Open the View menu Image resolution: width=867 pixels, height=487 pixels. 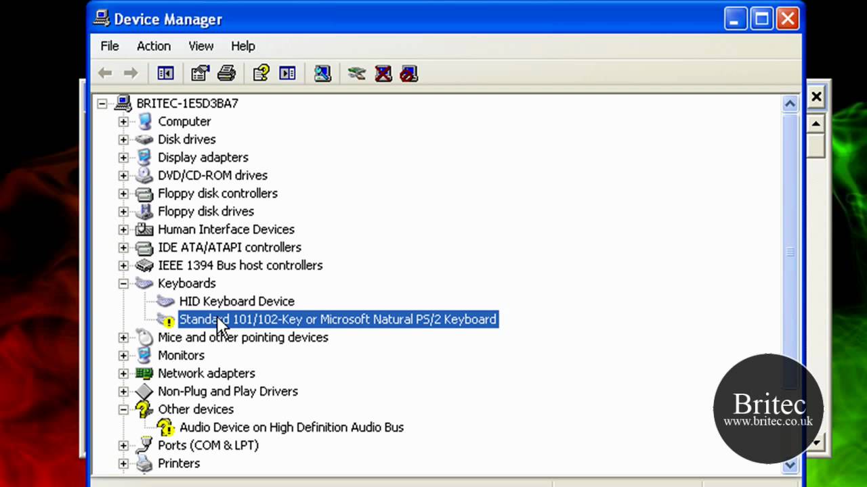tap(201, 46)
